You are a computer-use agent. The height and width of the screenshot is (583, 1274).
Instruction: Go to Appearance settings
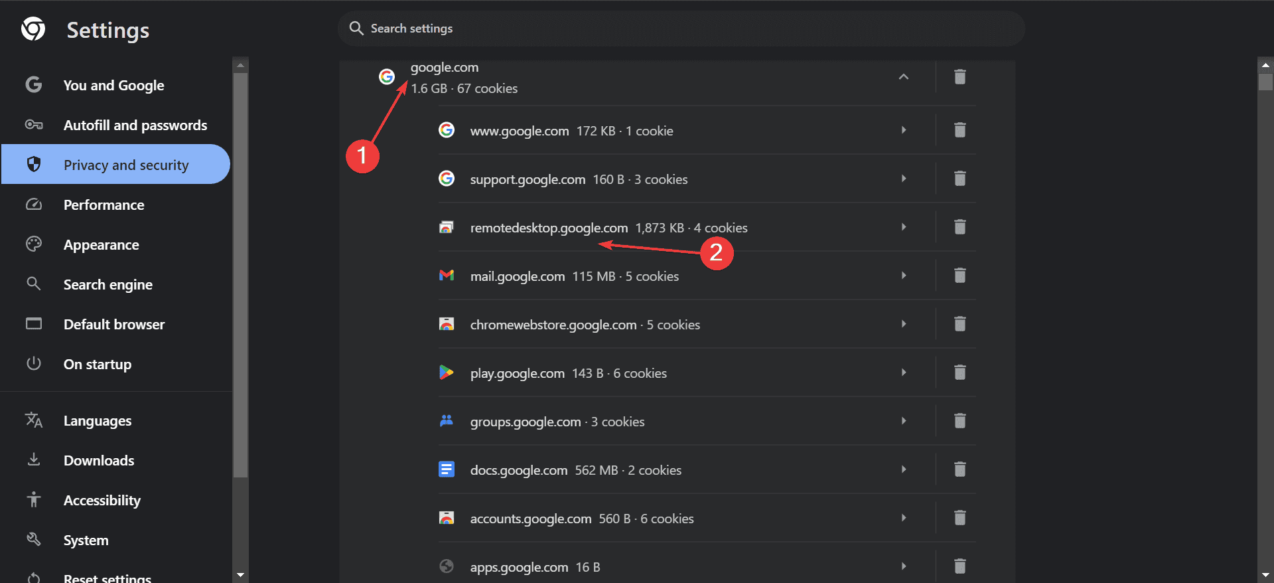[x=101, y=244]
